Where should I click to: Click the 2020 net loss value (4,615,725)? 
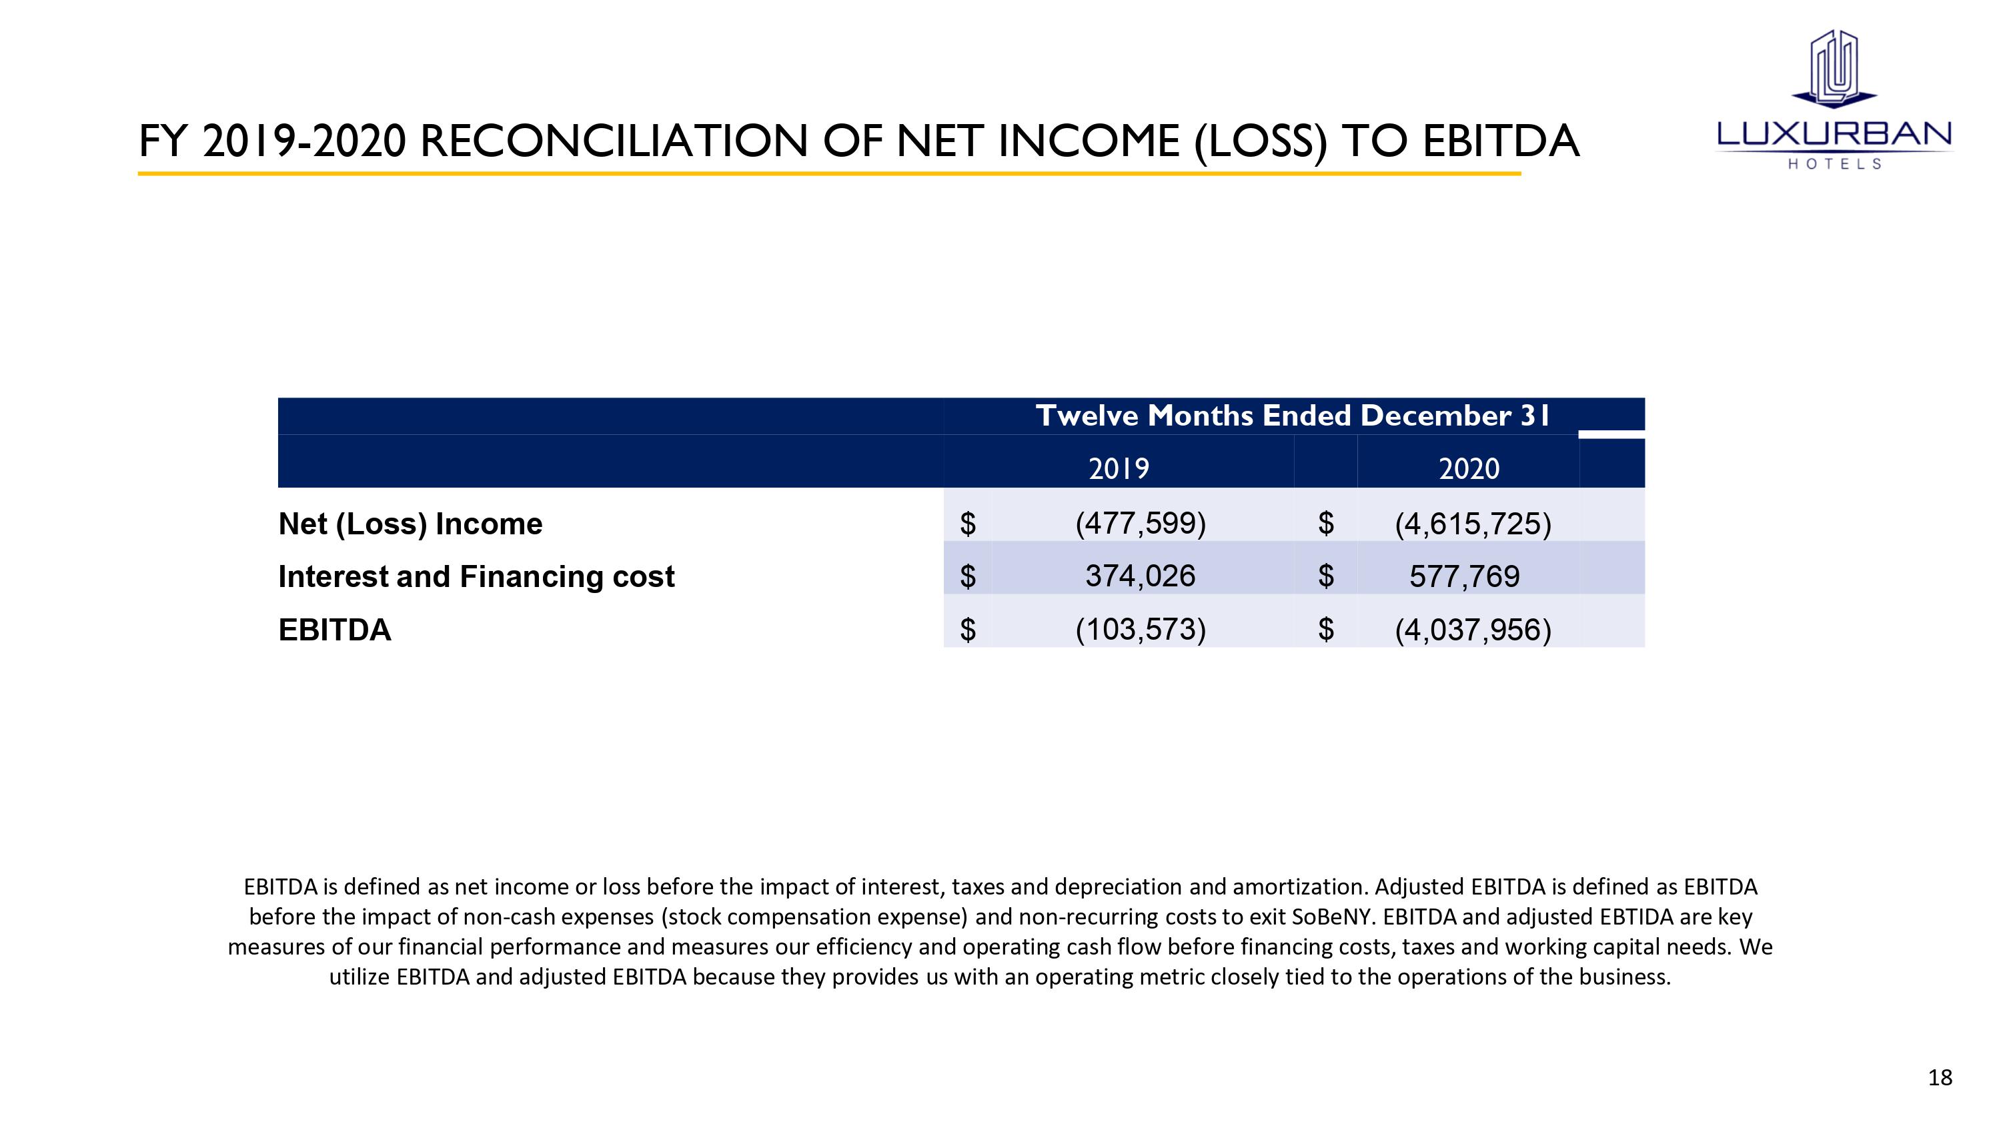click(1473, 524)
